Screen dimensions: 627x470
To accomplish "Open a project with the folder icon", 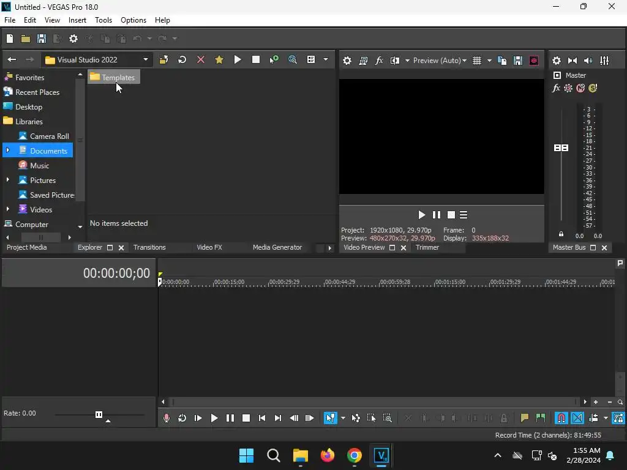I will (26, 39).
